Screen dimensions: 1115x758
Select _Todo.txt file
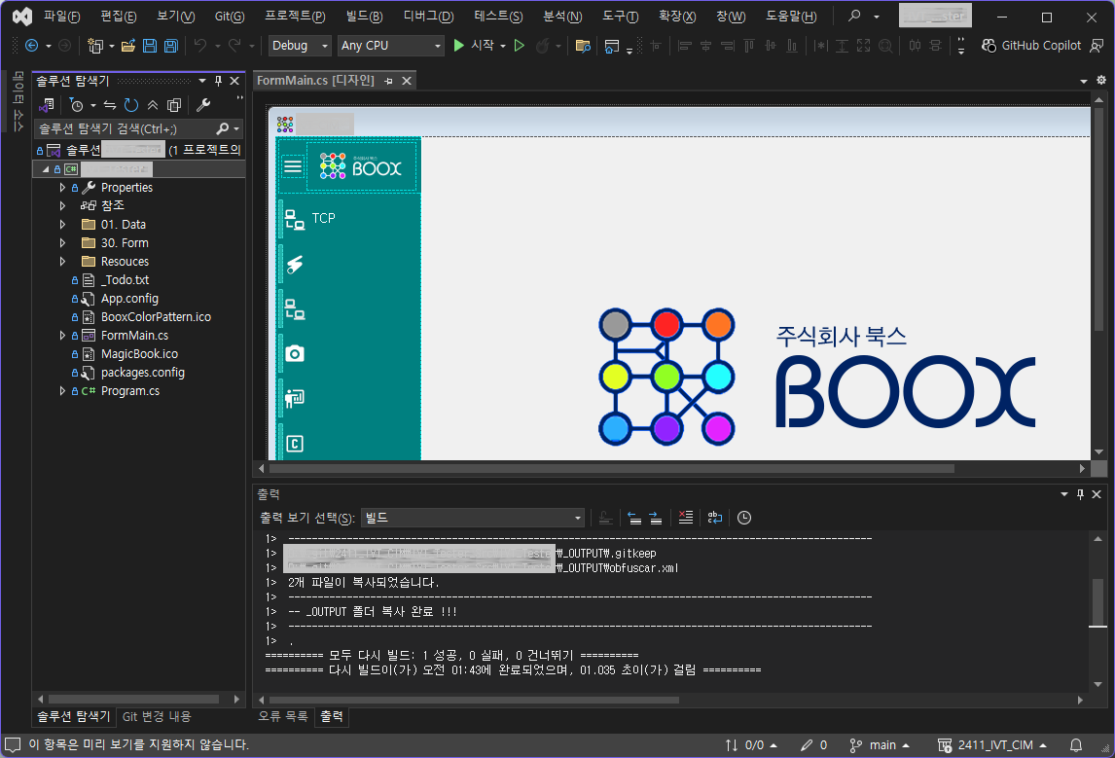tap(126, 279)
